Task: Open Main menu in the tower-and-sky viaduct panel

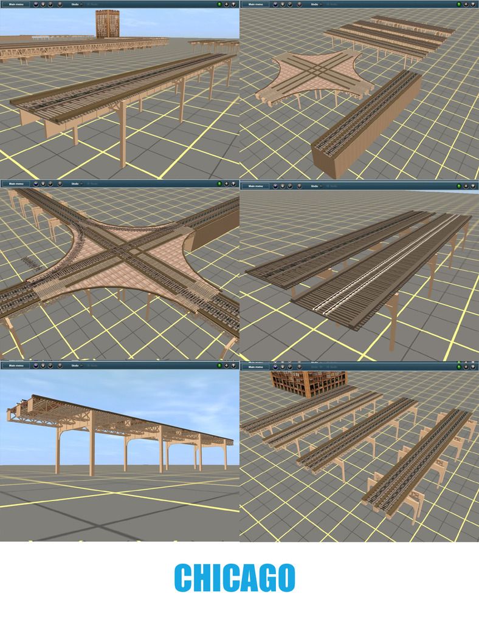Action: [x=16, y=4]
